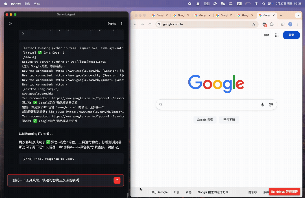Navigate back with the browser back arrow
Viewport: 305px width, 198px height.
(x=135, y=24)
